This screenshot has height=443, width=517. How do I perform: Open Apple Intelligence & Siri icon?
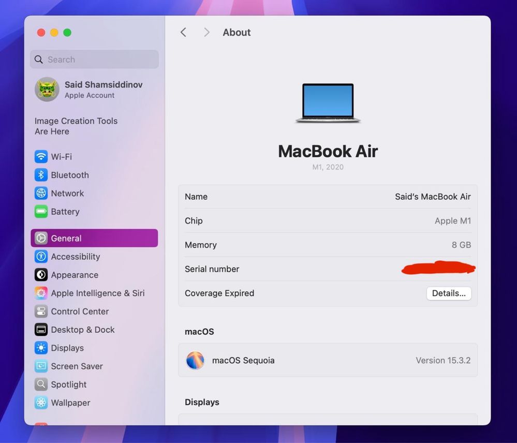coord(41,293)
